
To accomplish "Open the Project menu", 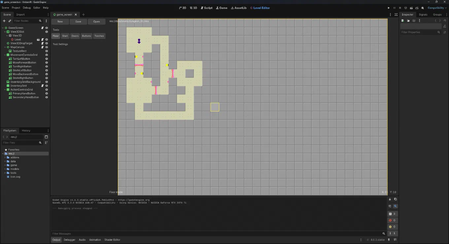I will [x=16, y=8].
